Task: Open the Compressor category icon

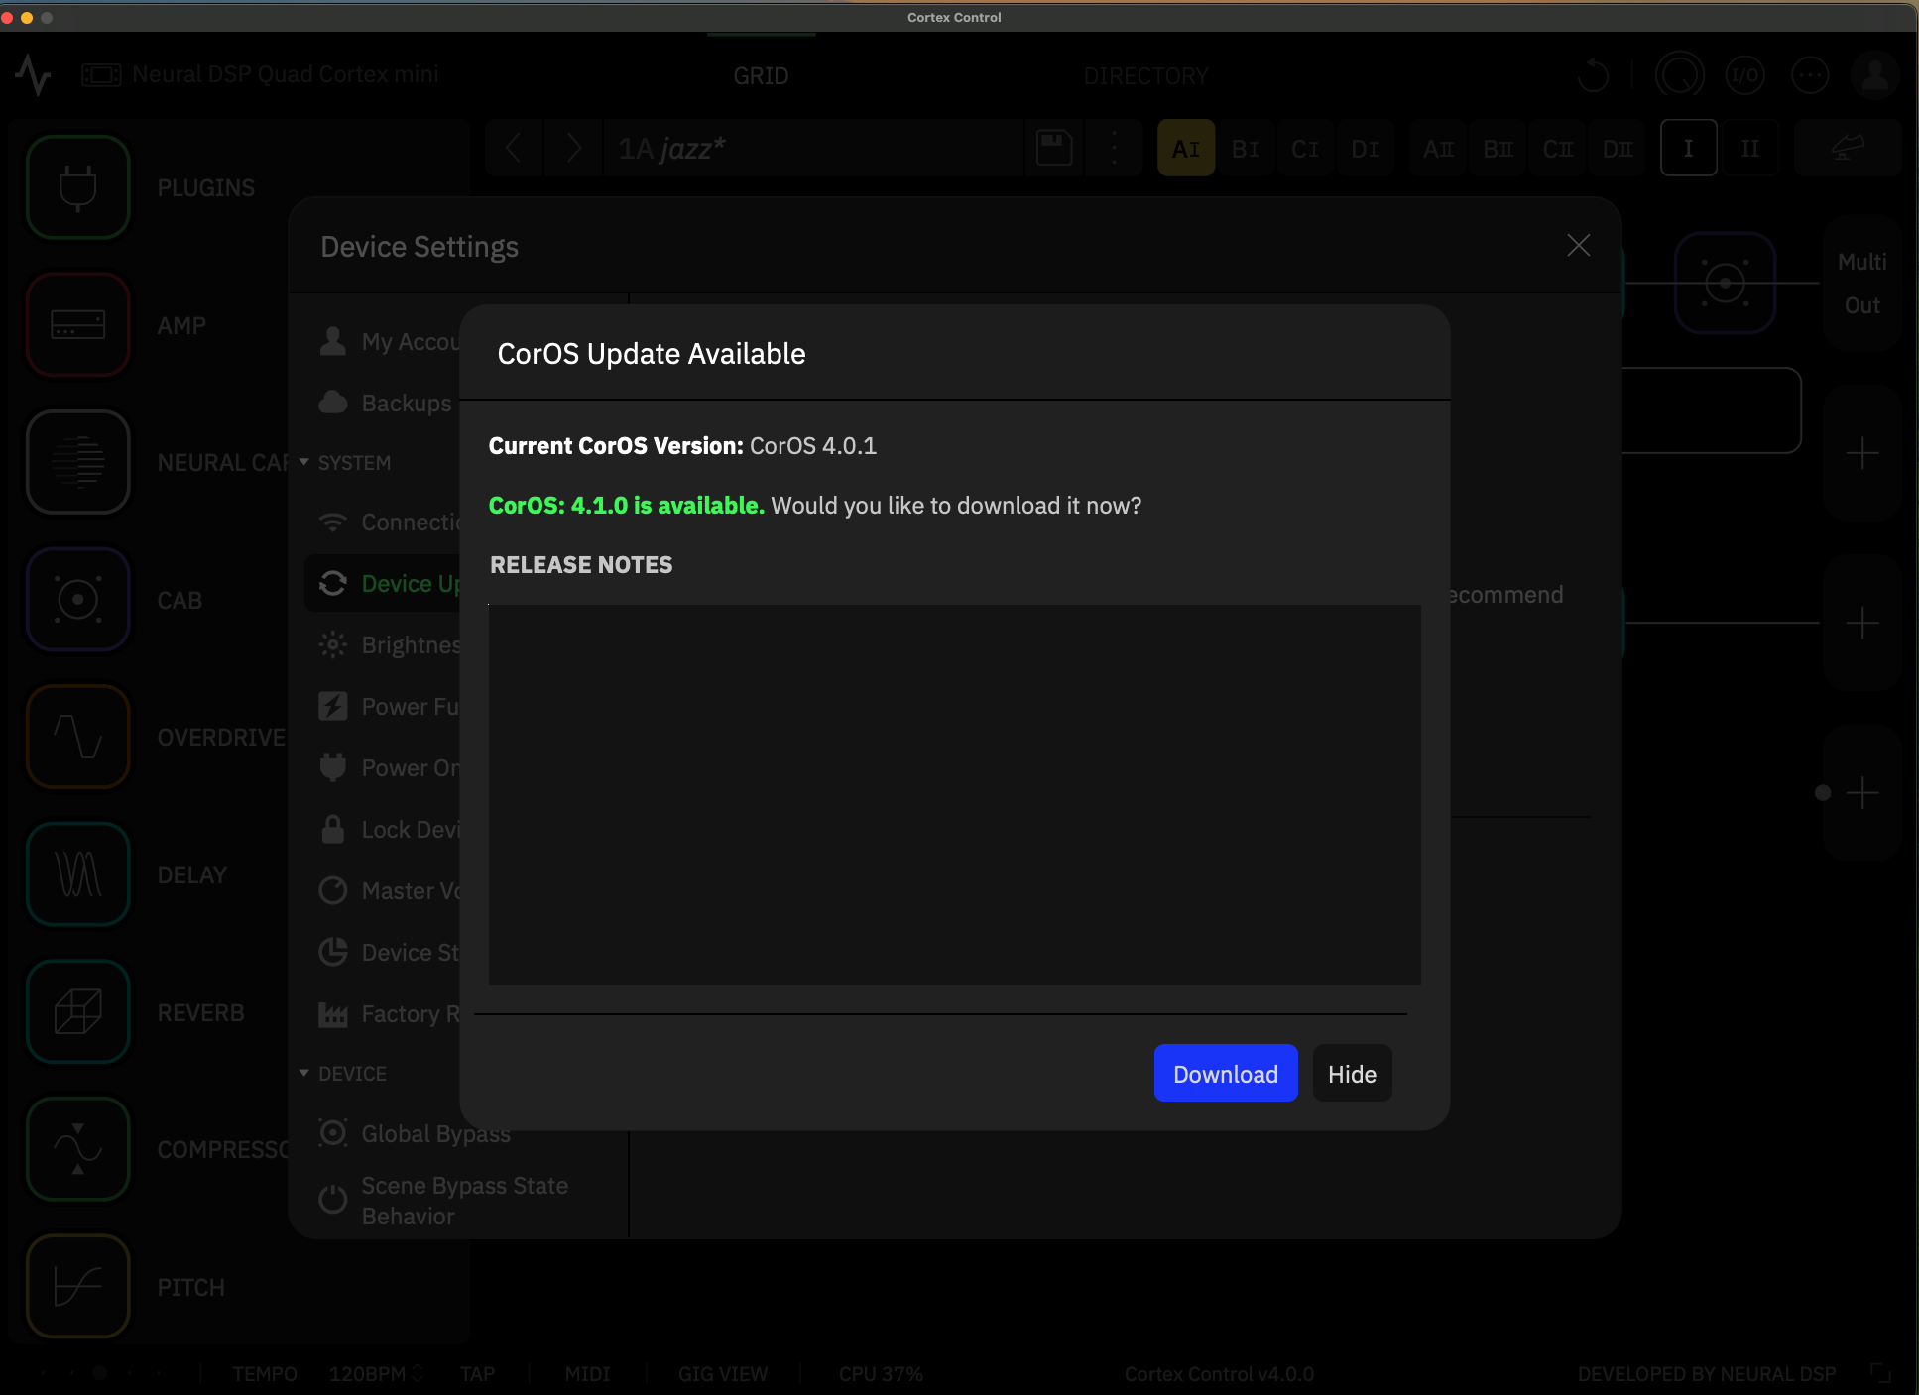Action: (78, 1149)
